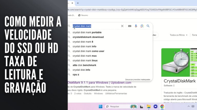197x110 pixels.
Task: Click the blue magnifier search button
Action: coord(148,26)
